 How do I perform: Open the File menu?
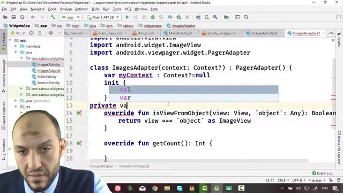(4, 9)
